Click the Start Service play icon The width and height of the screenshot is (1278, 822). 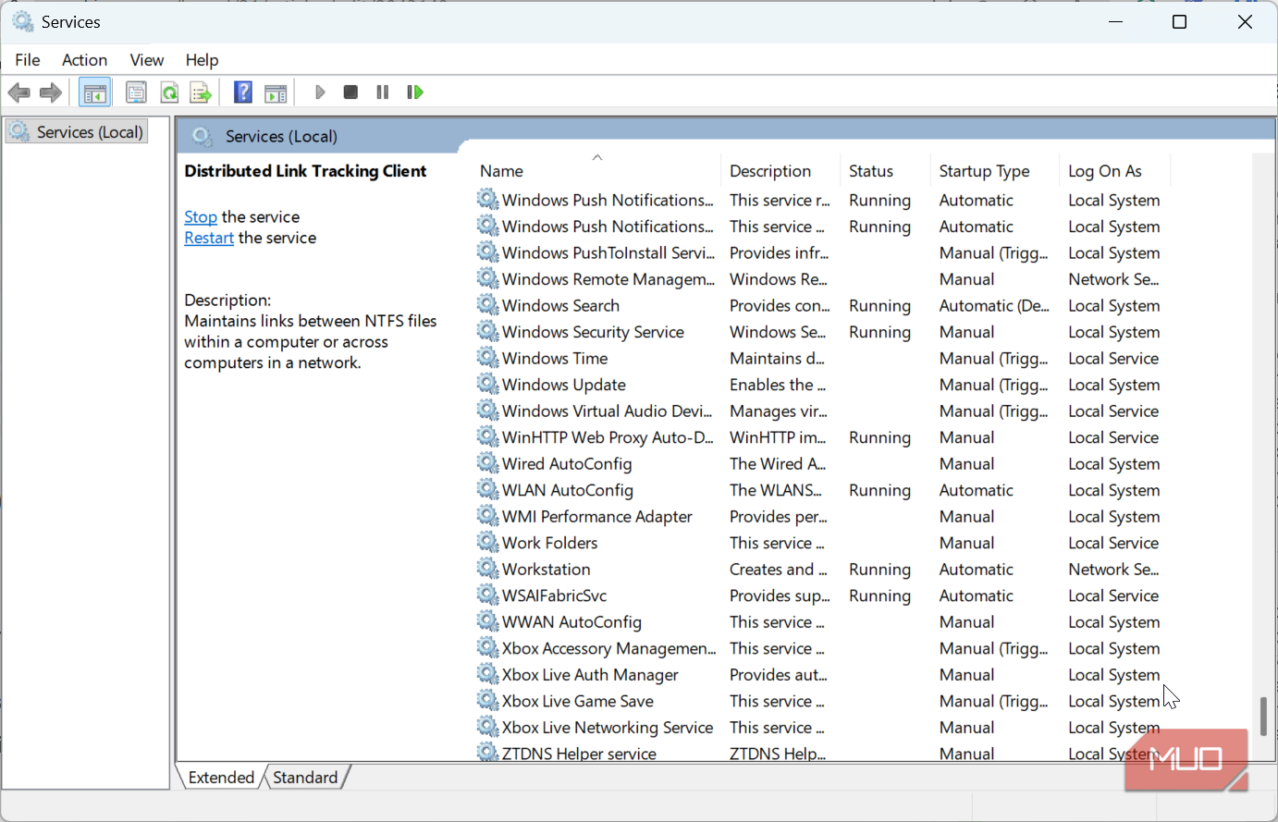click(x=320, y=92)
